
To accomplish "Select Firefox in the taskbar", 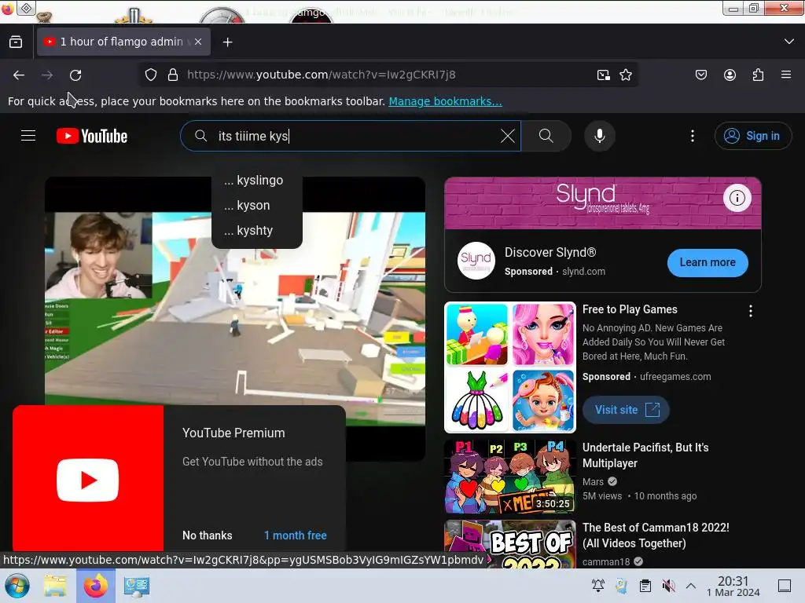I will [x=95, y=586].
